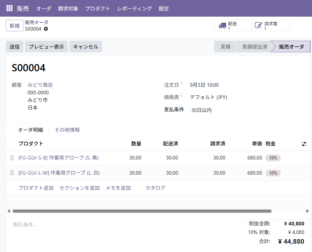Image resolution: width=312 pixels, height=252 pixels.
Task: Open the プロダクト menu
Action: pos(98,9)
